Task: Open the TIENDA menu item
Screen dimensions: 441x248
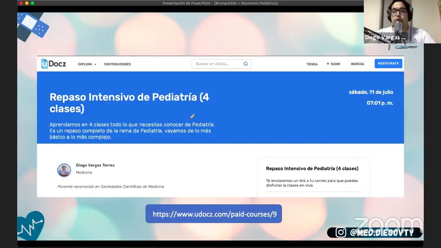Action: 312,64
